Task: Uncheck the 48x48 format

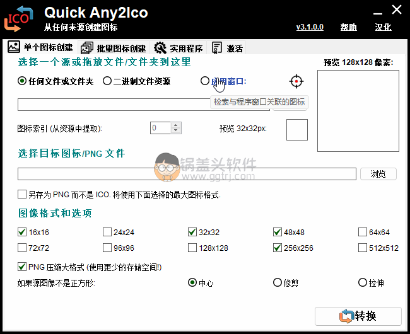Action: click(x=277, y=232)
